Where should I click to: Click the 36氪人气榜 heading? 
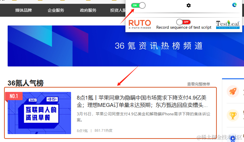click(26, 83)
